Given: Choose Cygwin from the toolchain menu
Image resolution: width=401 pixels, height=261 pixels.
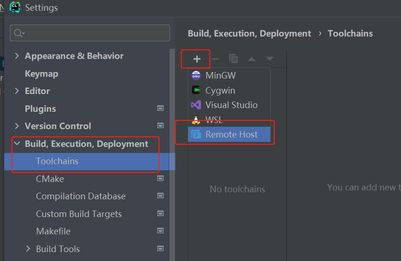Looking at the screenshot, I should point(229,90).
